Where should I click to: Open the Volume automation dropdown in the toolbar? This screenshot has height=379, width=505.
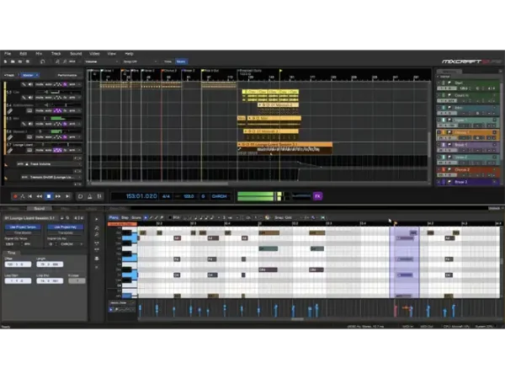tap(101, 61)
